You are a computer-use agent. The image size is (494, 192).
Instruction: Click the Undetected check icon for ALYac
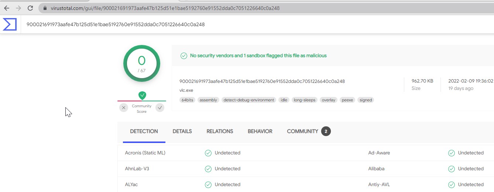[208, 185]
